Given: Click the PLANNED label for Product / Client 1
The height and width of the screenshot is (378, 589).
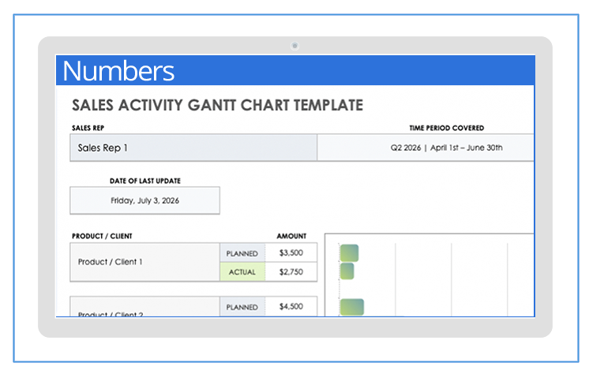Looking at the screenshot, I should (242, 253).
